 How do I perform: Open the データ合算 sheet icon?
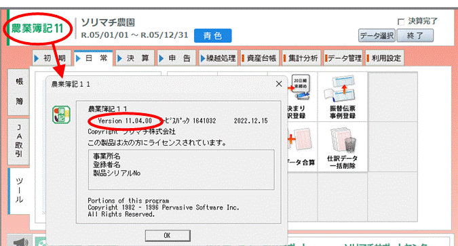300,140
